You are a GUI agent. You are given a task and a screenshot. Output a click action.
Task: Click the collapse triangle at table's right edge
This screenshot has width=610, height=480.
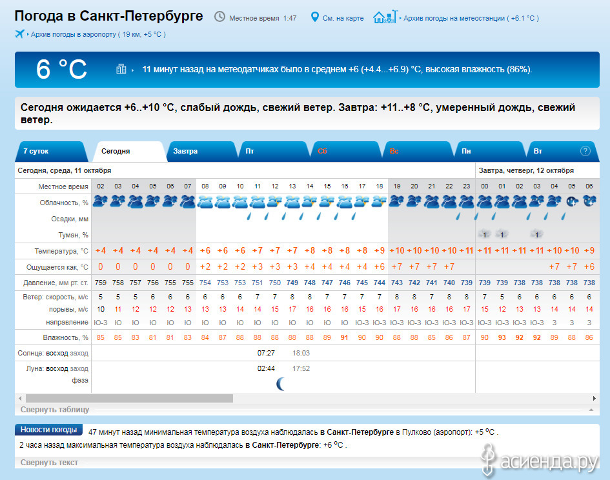click(591, 410)
